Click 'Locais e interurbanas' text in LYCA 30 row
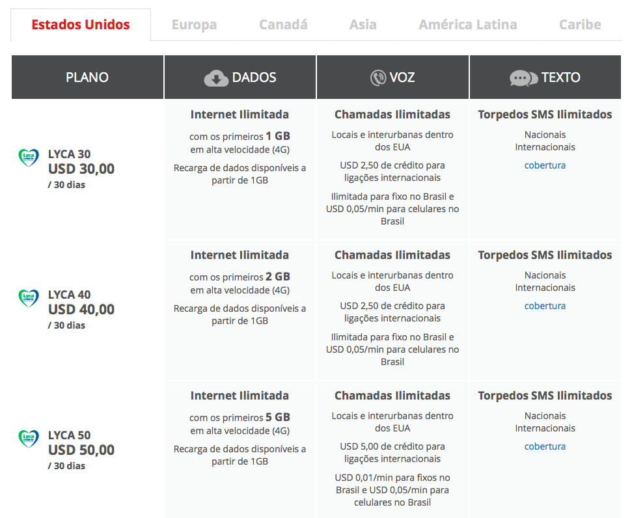Viewport: 632px width, 518px height. pos(378,135)
